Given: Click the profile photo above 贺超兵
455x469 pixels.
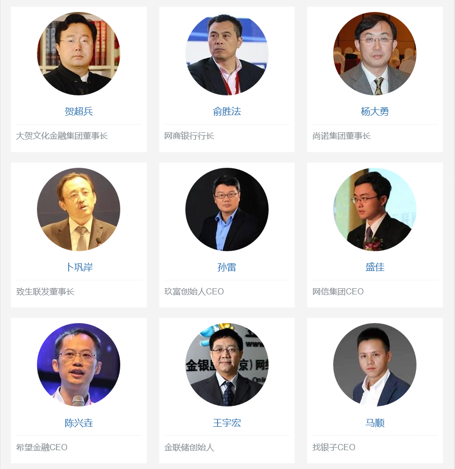Looking at the screenshot, I should click(79, 54).
